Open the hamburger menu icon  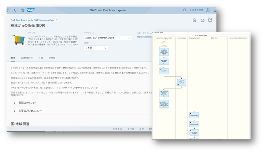(215, 10)
